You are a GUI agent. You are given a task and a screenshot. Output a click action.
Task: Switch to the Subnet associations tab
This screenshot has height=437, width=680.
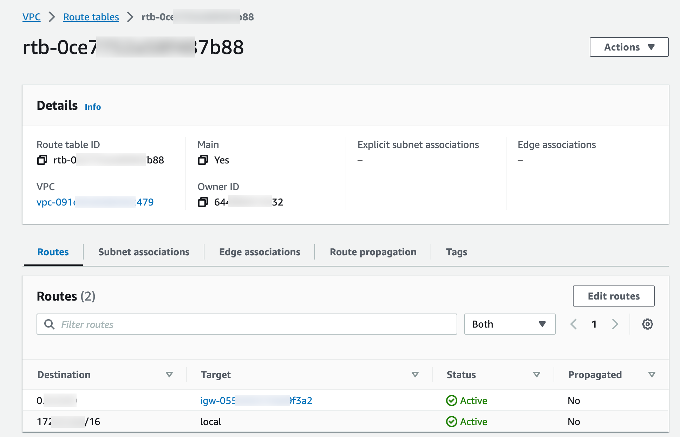[x=144, y=252]
